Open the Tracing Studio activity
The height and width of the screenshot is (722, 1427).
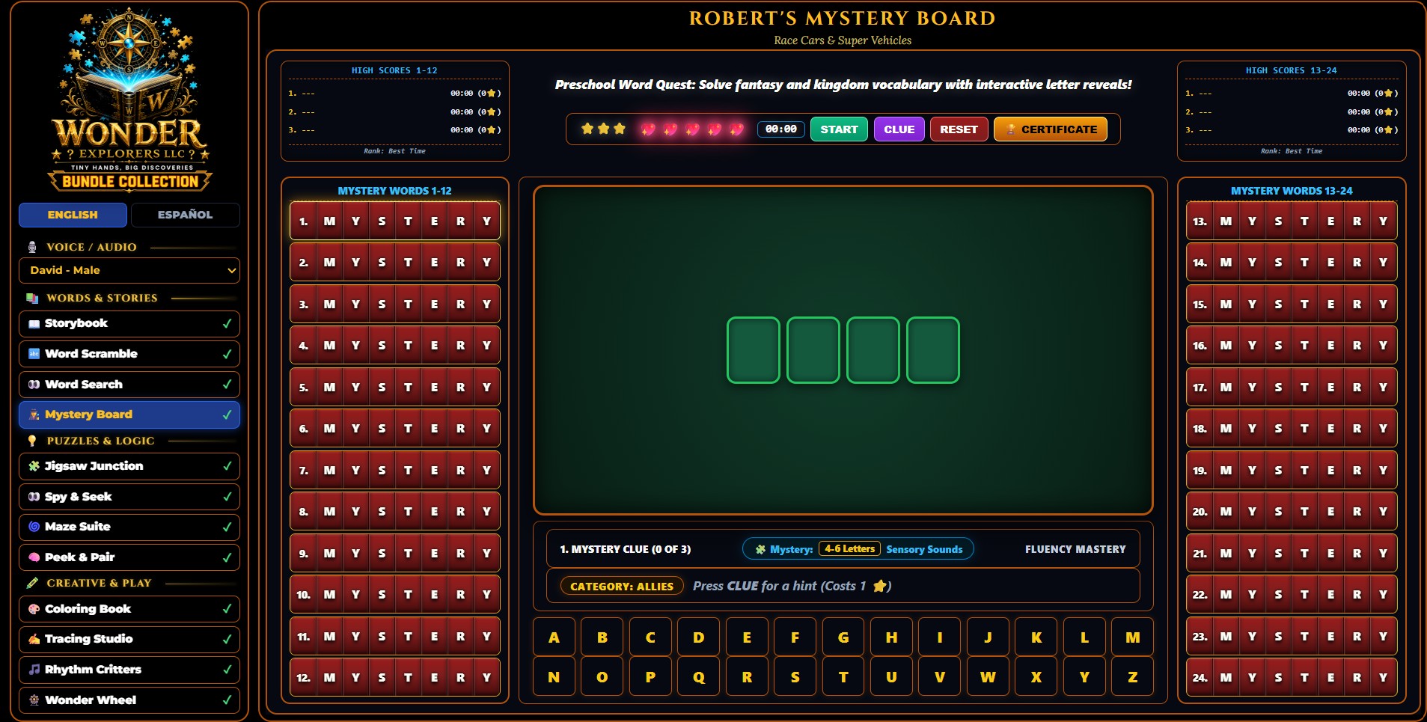click(129, 639)
